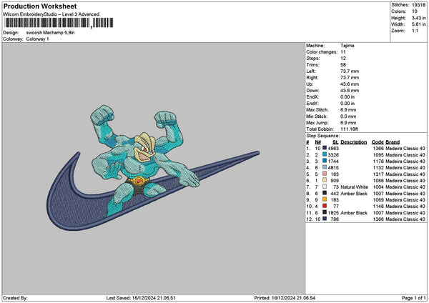Select thread code 1146 in row 10
This screenshot has height=303, width=429.
[378, 207]
